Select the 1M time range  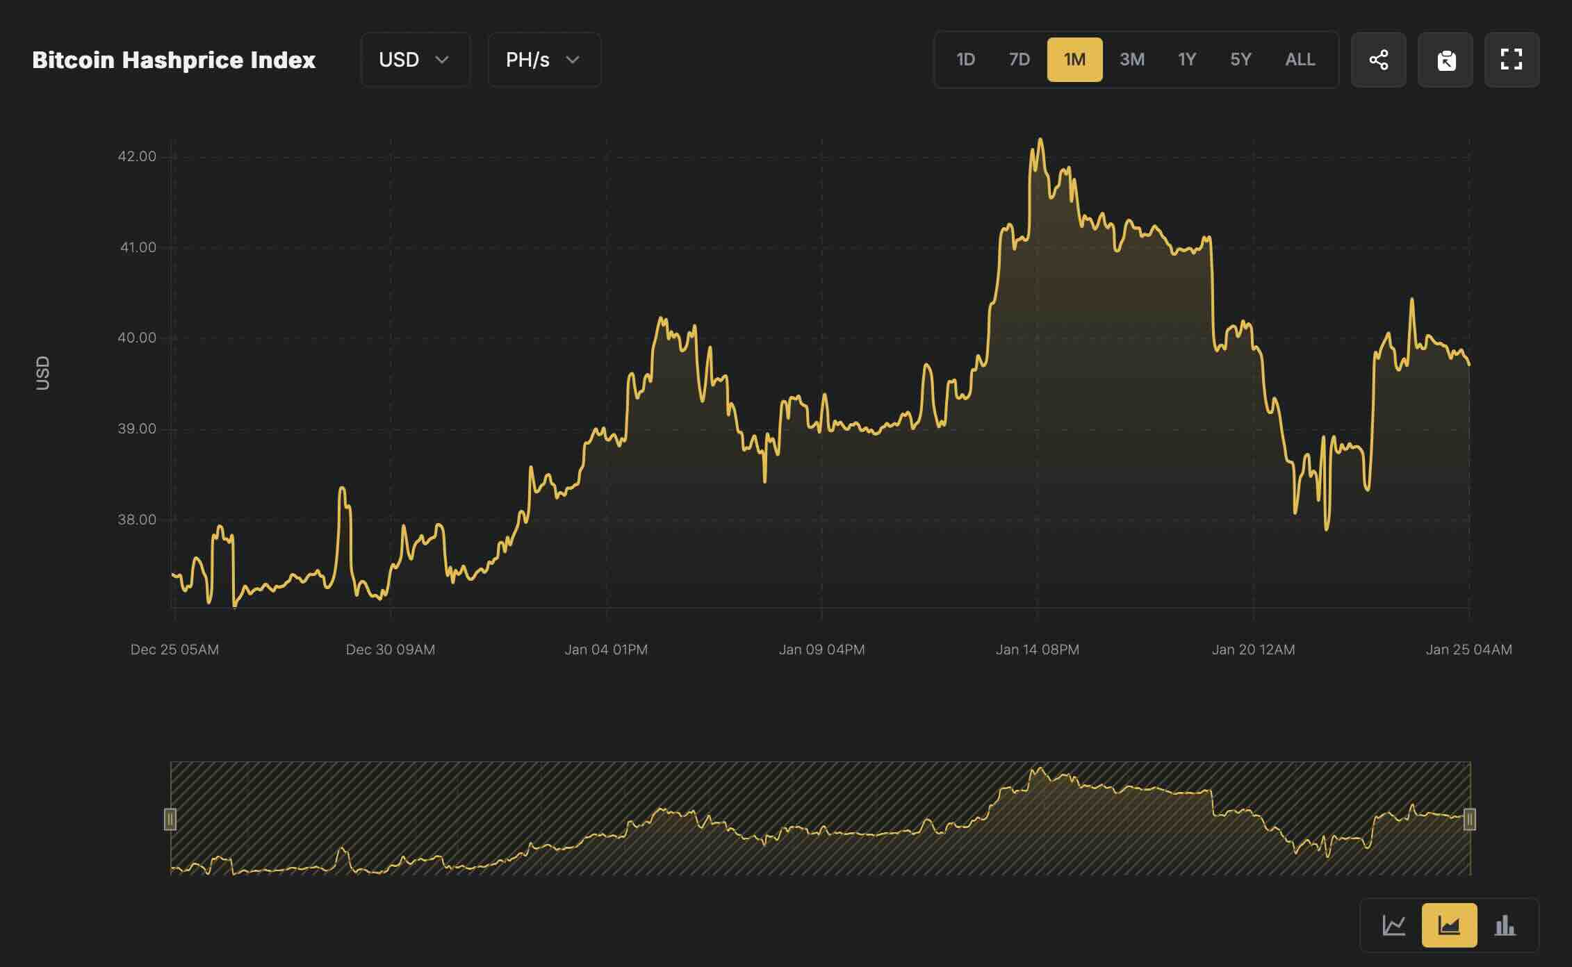[x=1074, y=60]
